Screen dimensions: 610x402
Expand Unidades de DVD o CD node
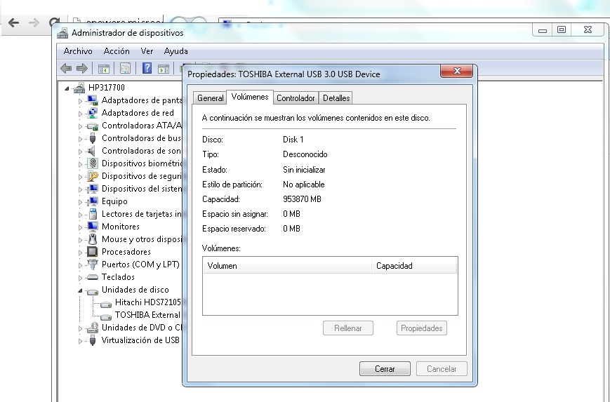(x=80, y=328)
